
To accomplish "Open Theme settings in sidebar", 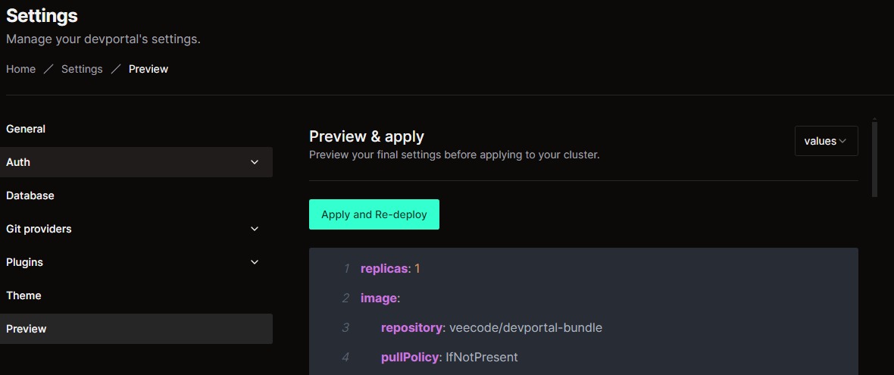I will [x=23, y=295].
